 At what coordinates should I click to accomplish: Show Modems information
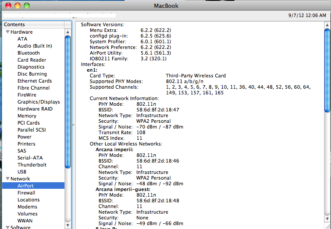(x=27, y=207)
